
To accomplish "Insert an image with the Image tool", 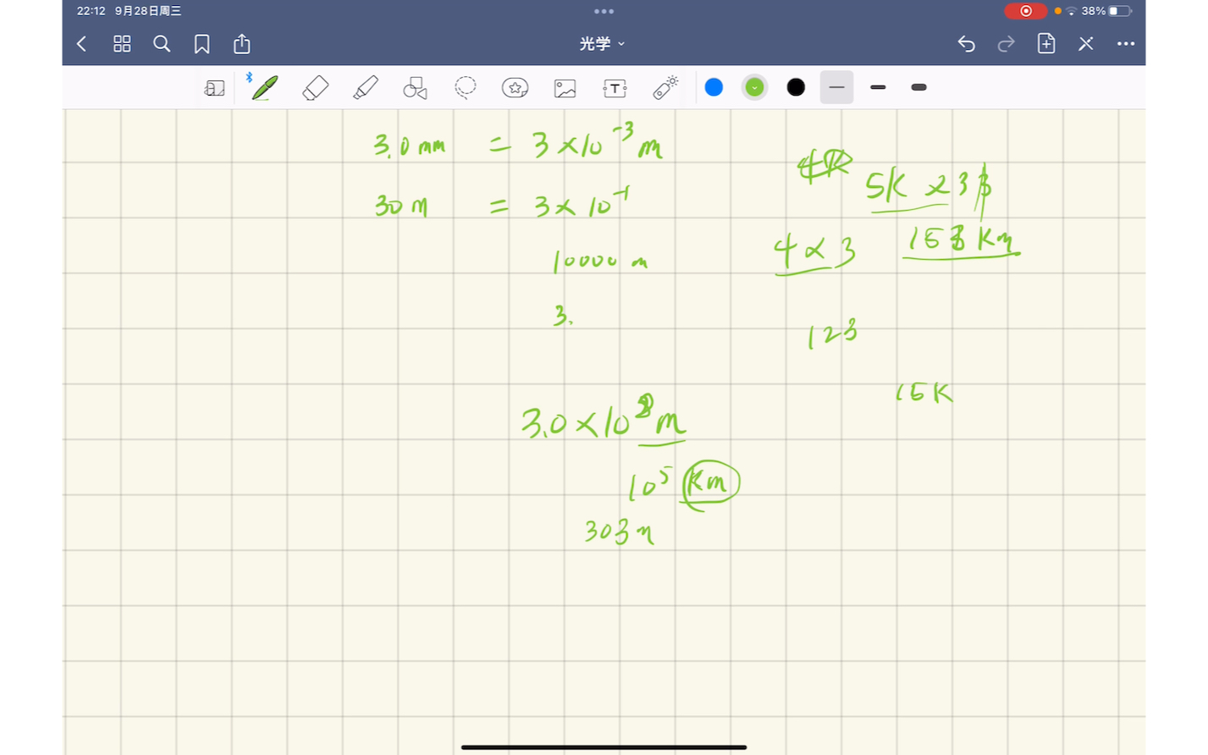I will (565, 88).
